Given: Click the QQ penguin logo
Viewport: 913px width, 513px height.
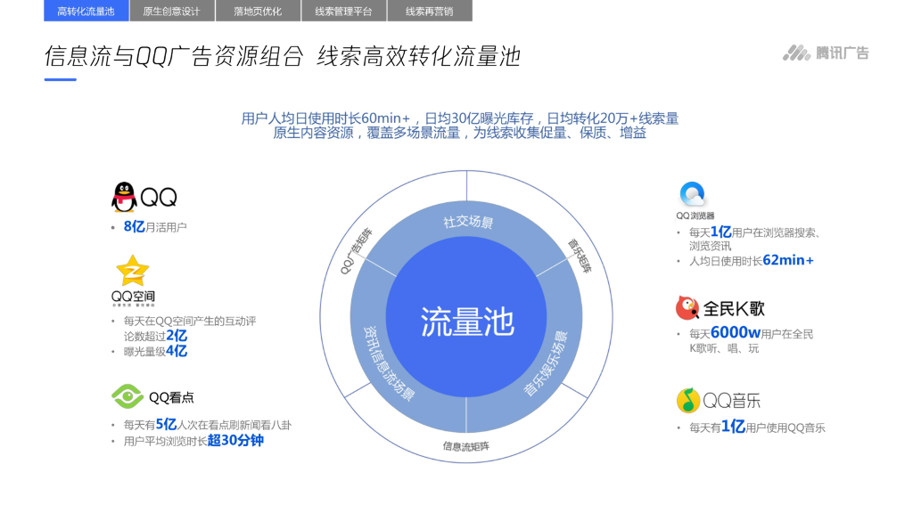Looking at the screenshot, I should coord(124,197).
